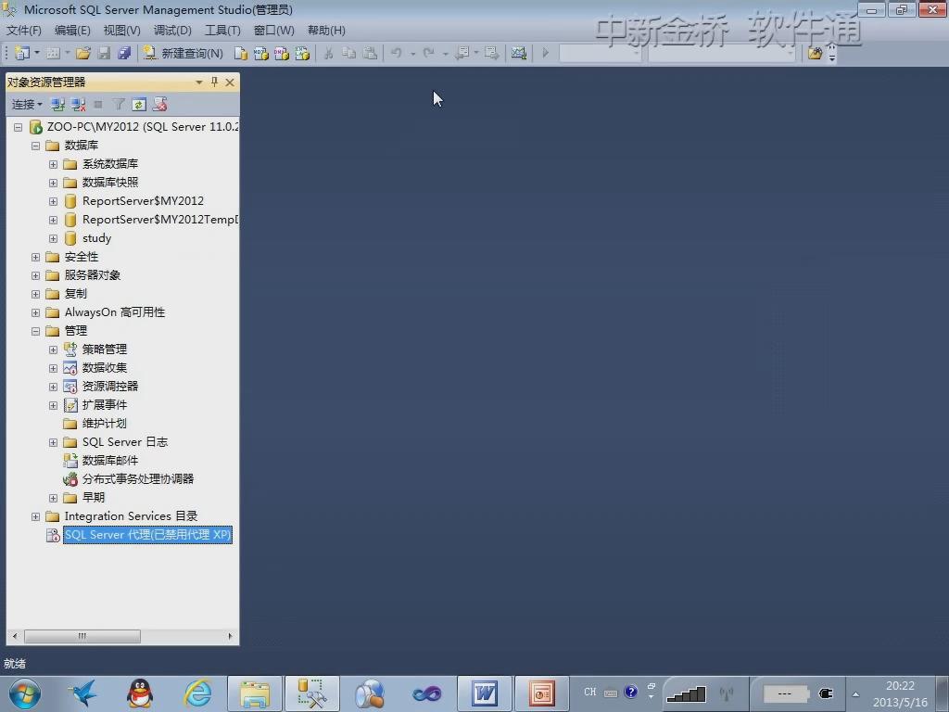
Task: Collapse the ZOO-PC\MY2012 server node
Action: 19,127
